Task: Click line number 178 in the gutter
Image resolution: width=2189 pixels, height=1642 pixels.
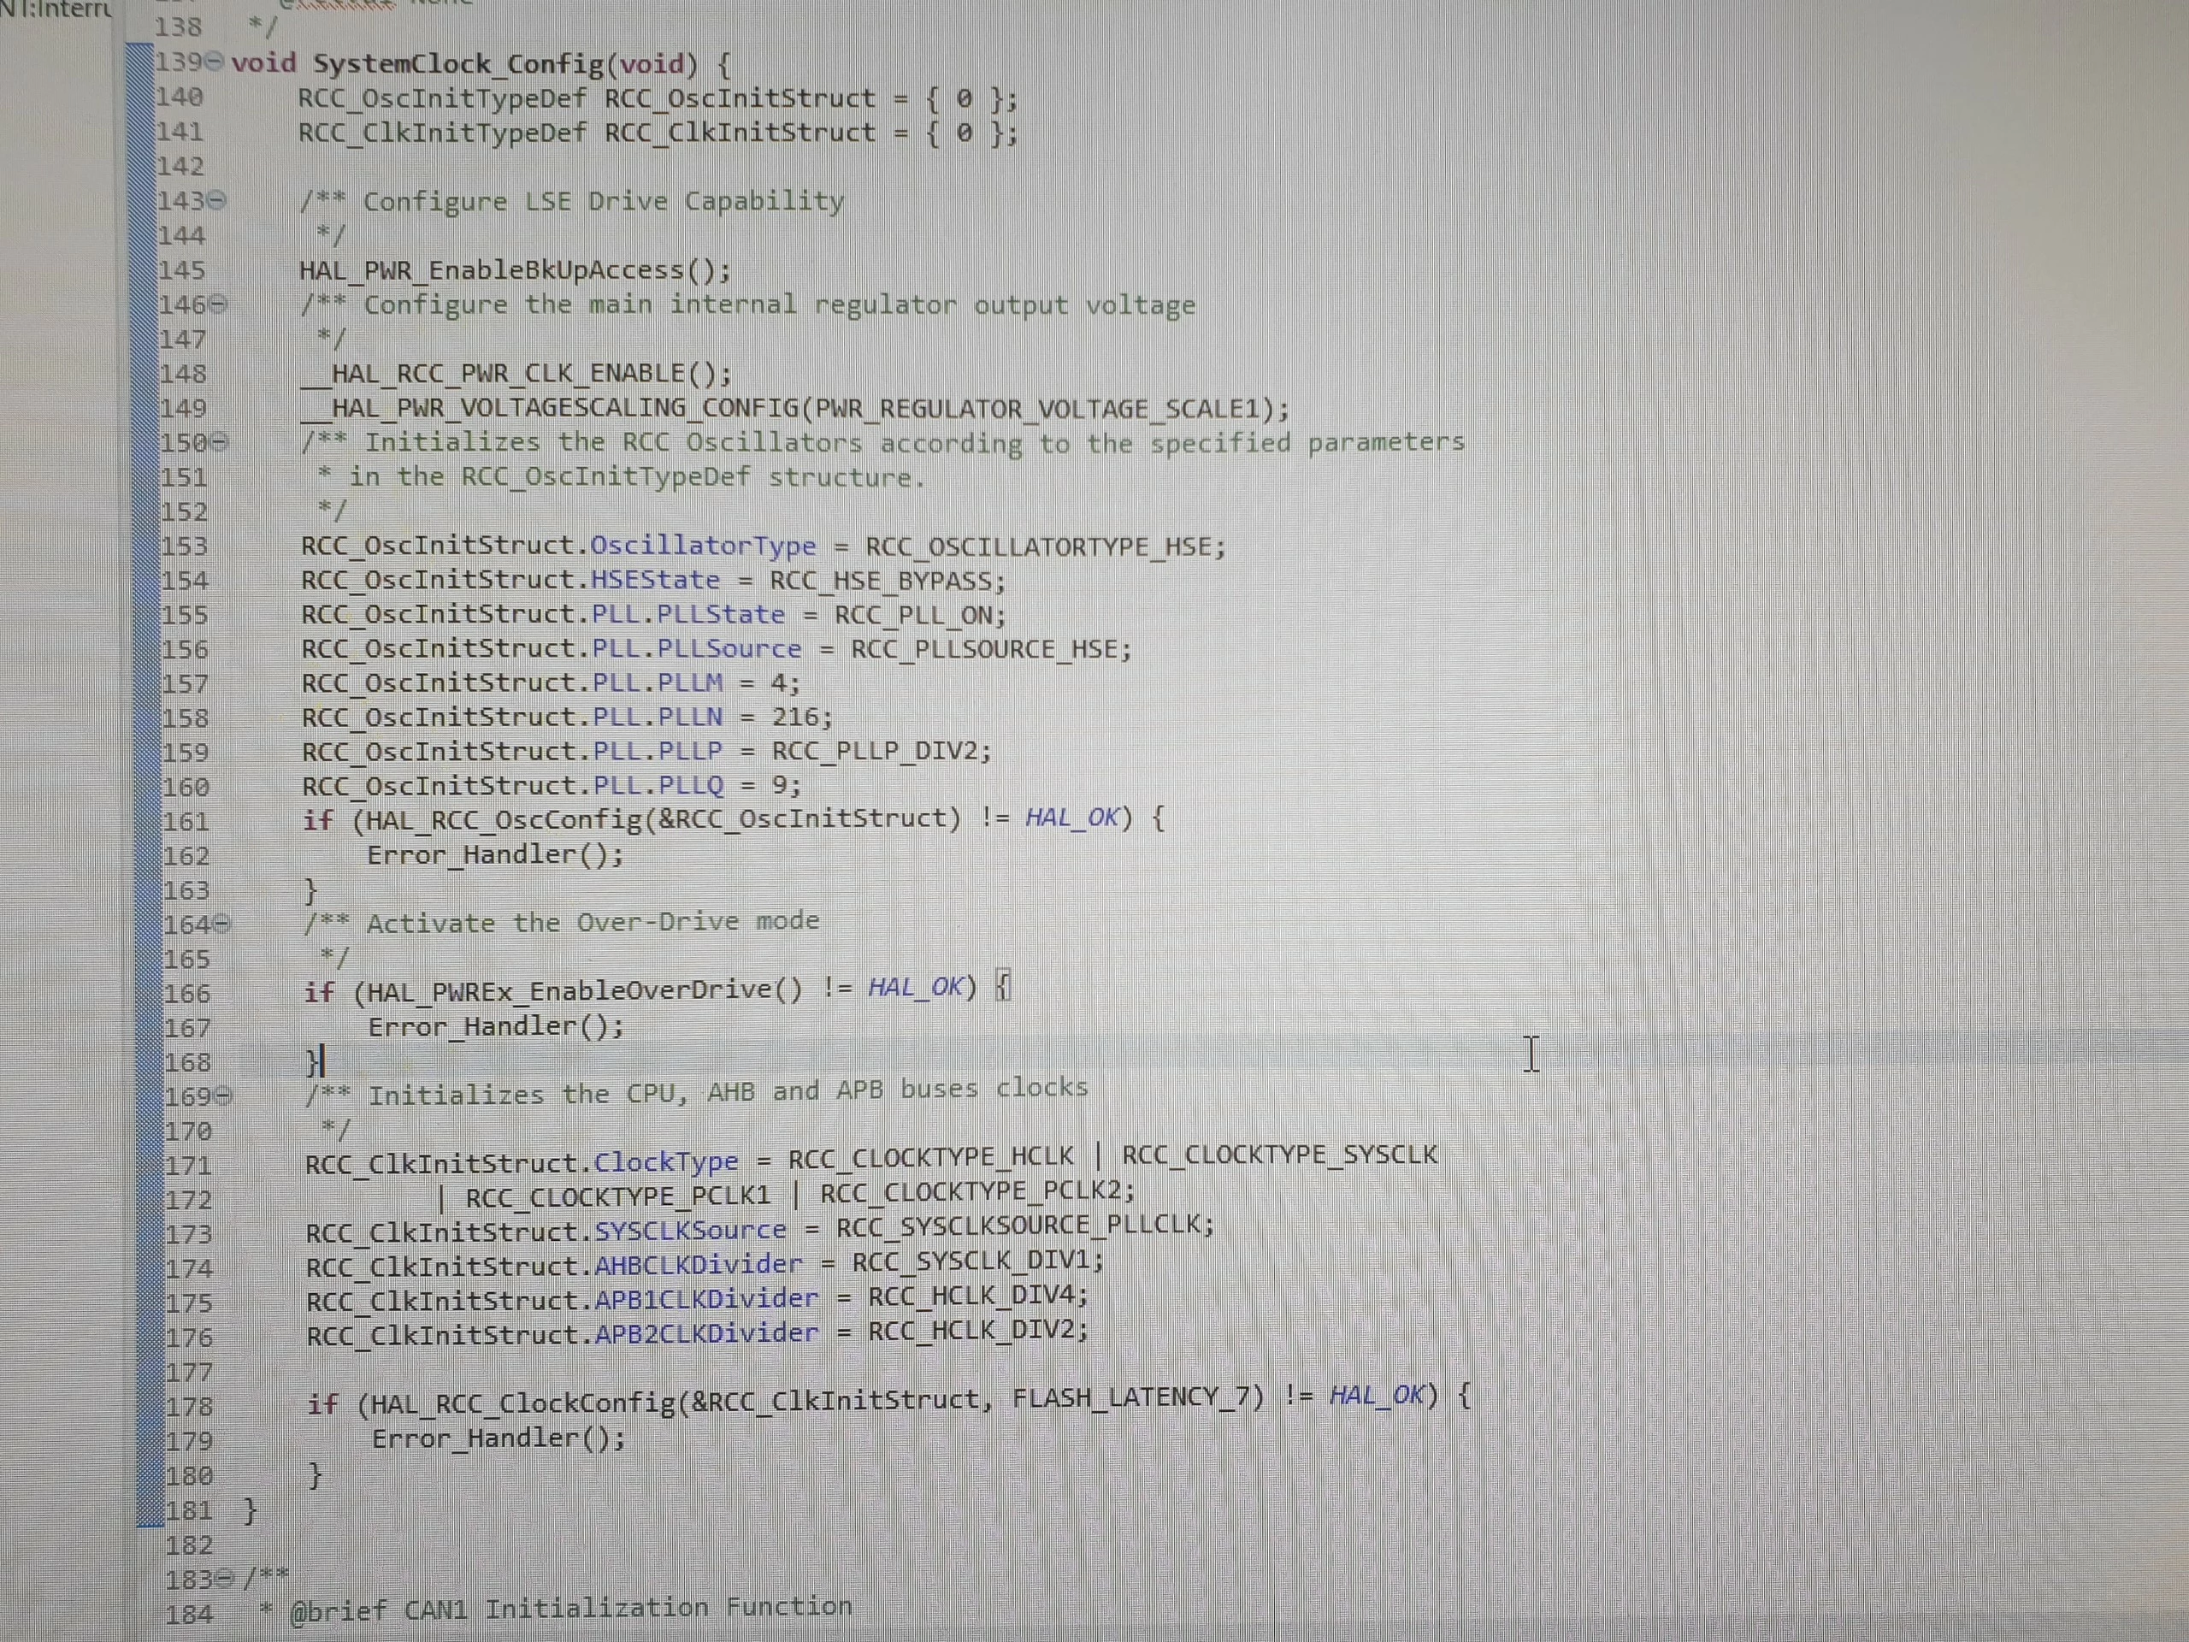Action: [x=190, y=1407]
